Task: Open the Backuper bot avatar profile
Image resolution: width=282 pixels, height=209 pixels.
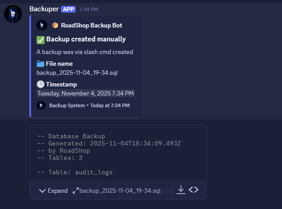Action: 13,14
